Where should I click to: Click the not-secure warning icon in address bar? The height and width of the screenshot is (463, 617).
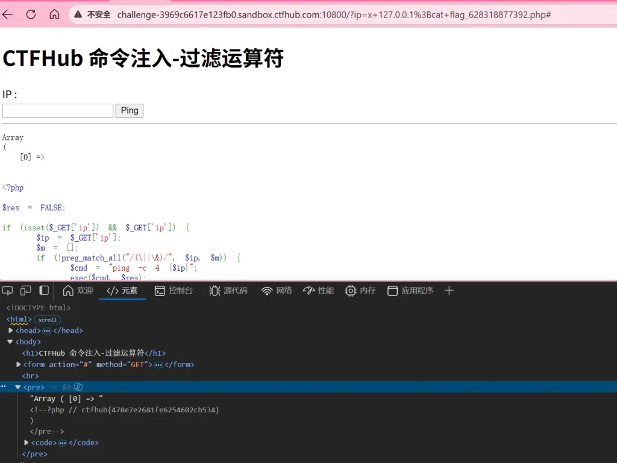(78, 14)
